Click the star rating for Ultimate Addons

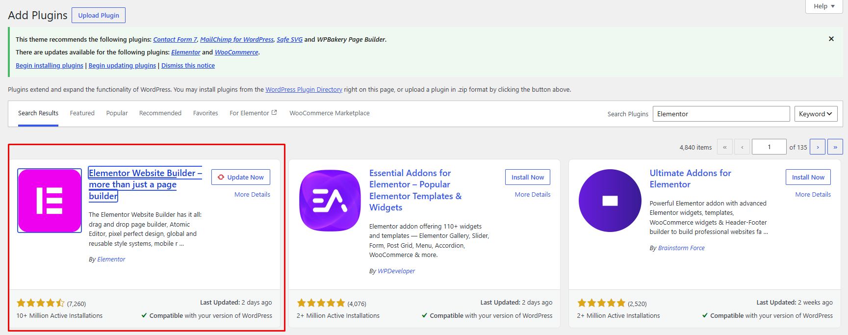[601, 303]
